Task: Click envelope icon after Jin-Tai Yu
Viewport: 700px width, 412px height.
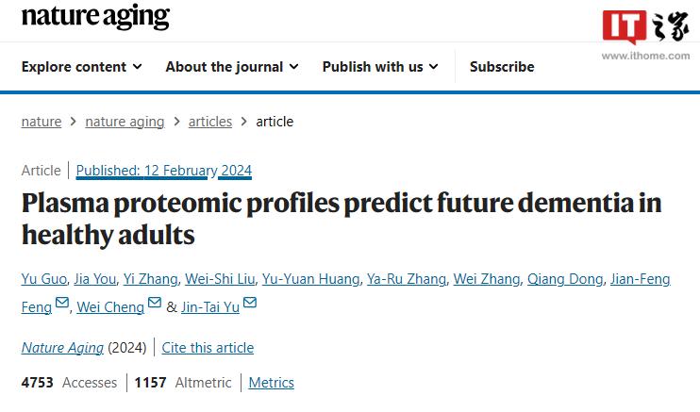Action: point(250,304)
